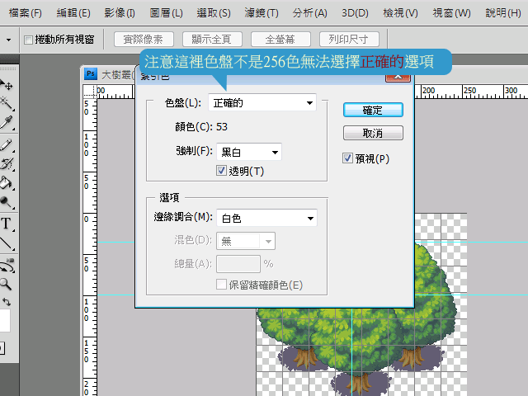Toggle the 保留精確顏色(E) checkbox
Image resolution: width=528 pixels, height=396 pixels.
[x=221, y=285]
